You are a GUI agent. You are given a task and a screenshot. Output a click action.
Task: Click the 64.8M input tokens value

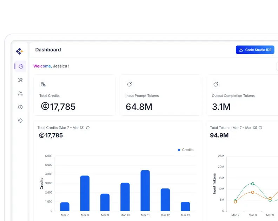click(x=139, y=107)
